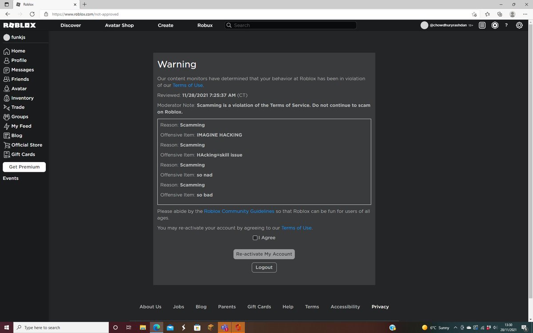Screen dimensions: 533x333
Task: Open the Roblox settings gear
Action: [x=519, y=25]
